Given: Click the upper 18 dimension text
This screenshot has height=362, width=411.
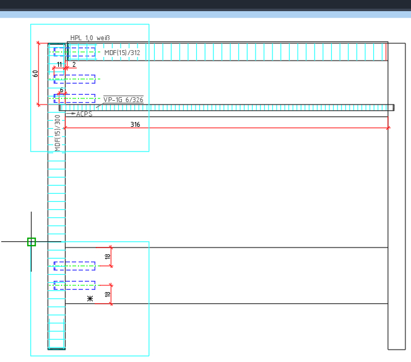Looking at the screenshot, I should click(107, 256).
